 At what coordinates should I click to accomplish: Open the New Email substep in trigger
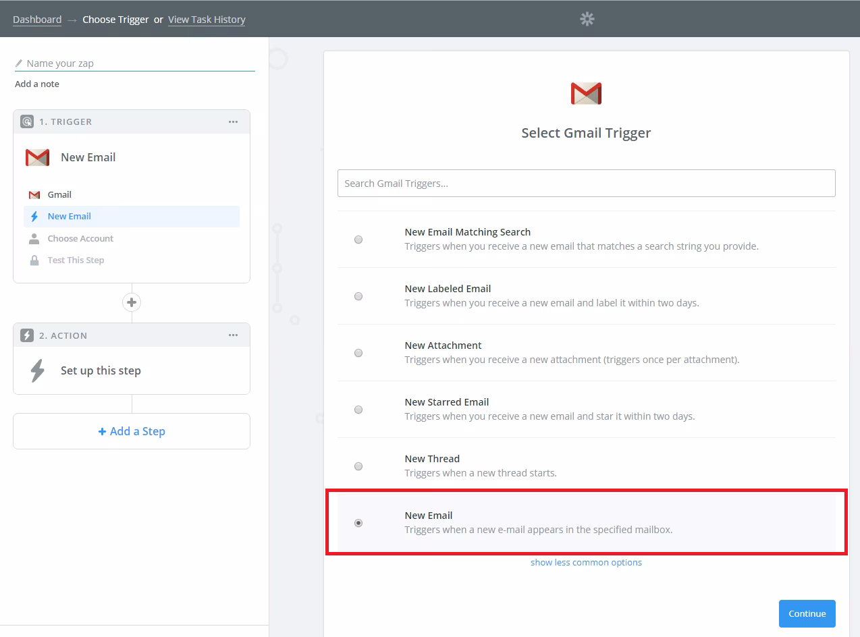tap(132, 217)
